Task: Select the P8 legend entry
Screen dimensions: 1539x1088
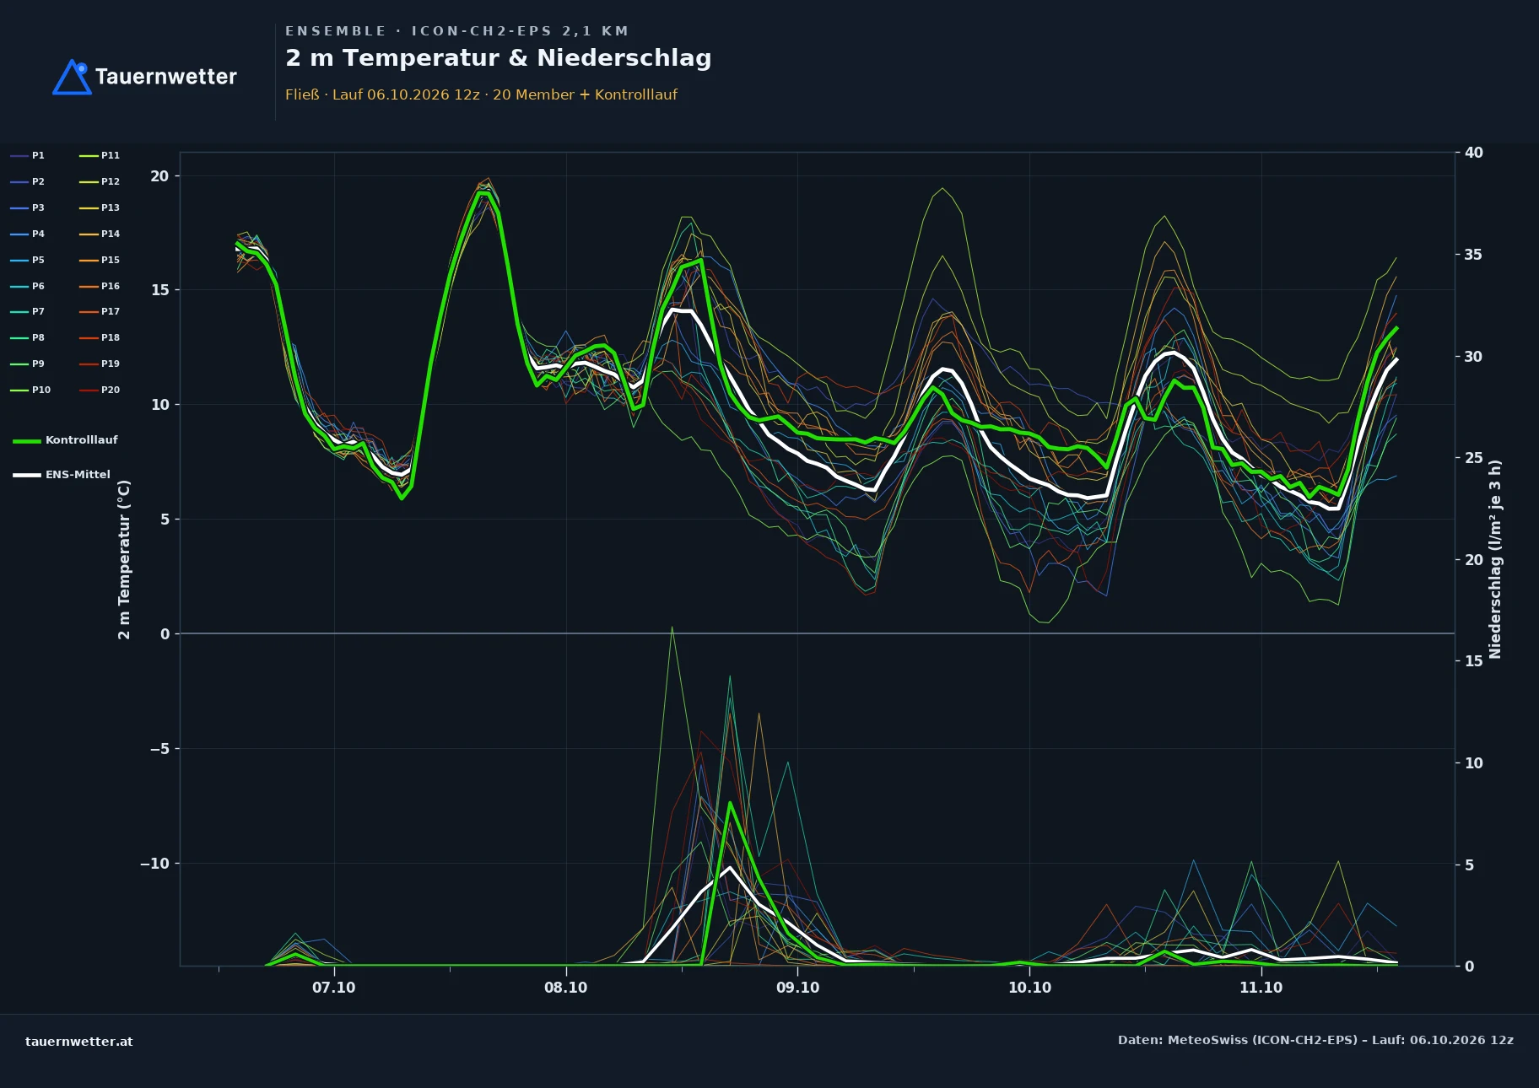Action: pyautogui.click(x=28, y=337)
